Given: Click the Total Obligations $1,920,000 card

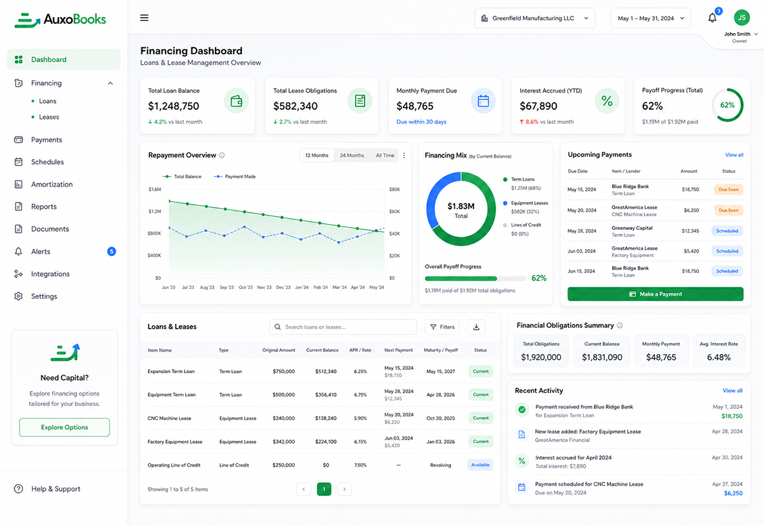Looking at the screenshot, I should (x=541, y=351).
